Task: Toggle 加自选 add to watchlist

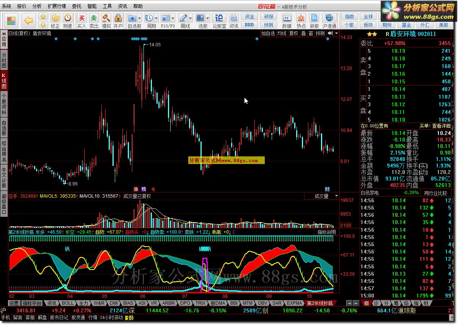Action: click(268, 33)
